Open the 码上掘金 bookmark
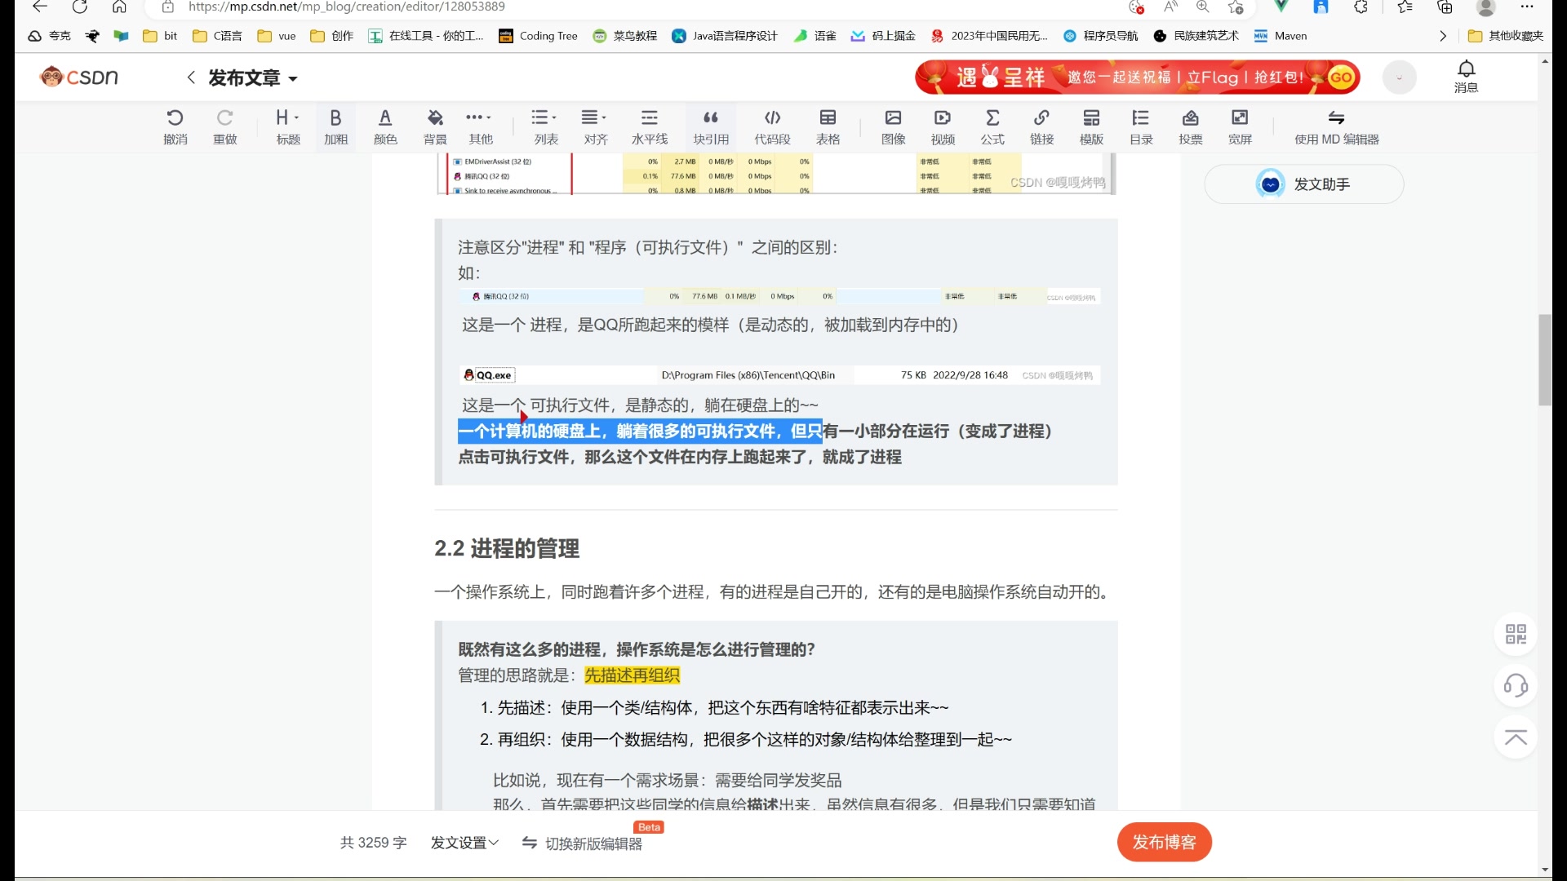 882,36
